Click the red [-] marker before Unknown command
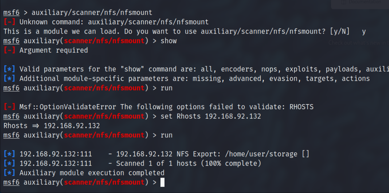 click(9, 22)
